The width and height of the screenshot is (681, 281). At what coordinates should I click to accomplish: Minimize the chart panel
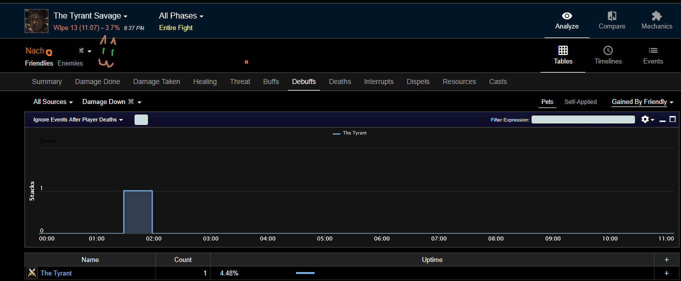(x=662, y=120)
